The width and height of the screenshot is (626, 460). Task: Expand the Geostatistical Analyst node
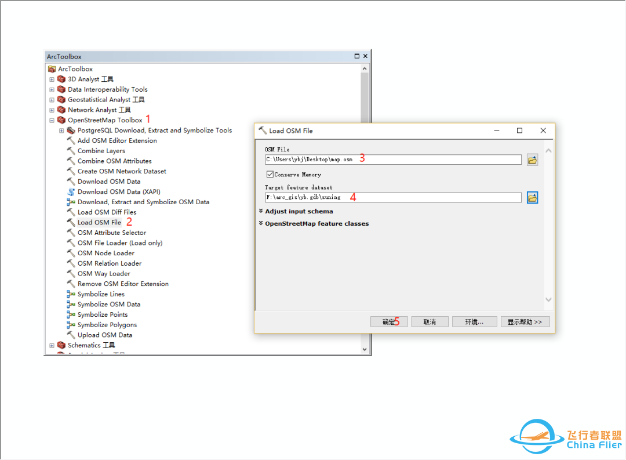(52, 100)
